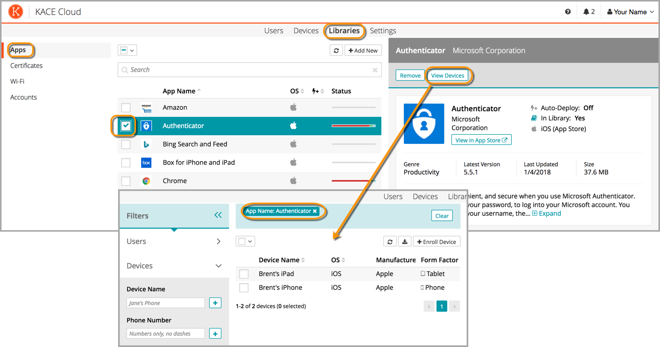Click the View Devices button
The image size is (660, 347).
click(x=447, y=76)
